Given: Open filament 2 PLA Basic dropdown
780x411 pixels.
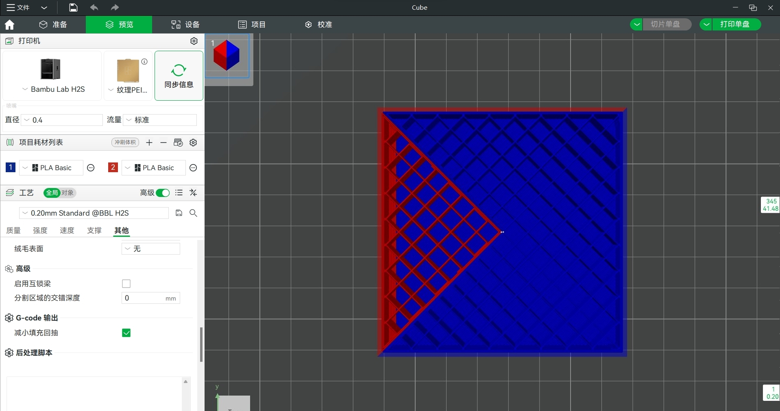Looking at the screenshot, I should click(154, 168).
